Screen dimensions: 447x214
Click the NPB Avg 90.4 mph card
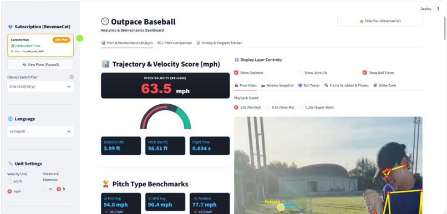coord(165,202)
